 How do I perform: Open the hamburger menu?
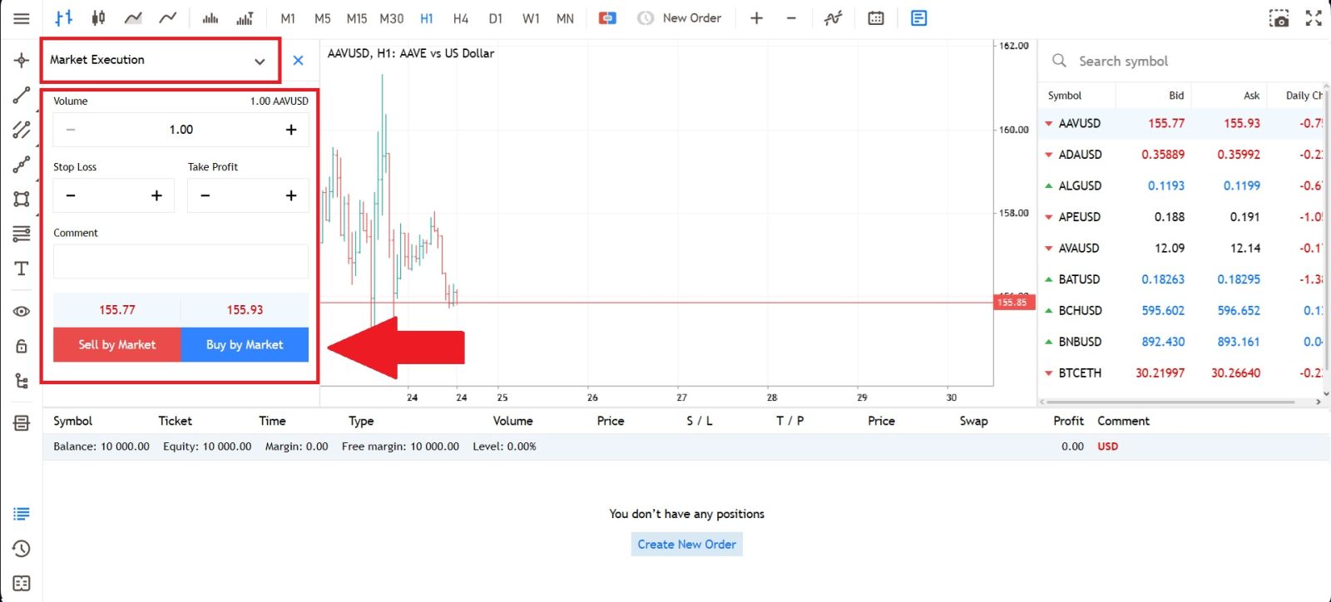point(21,17)
